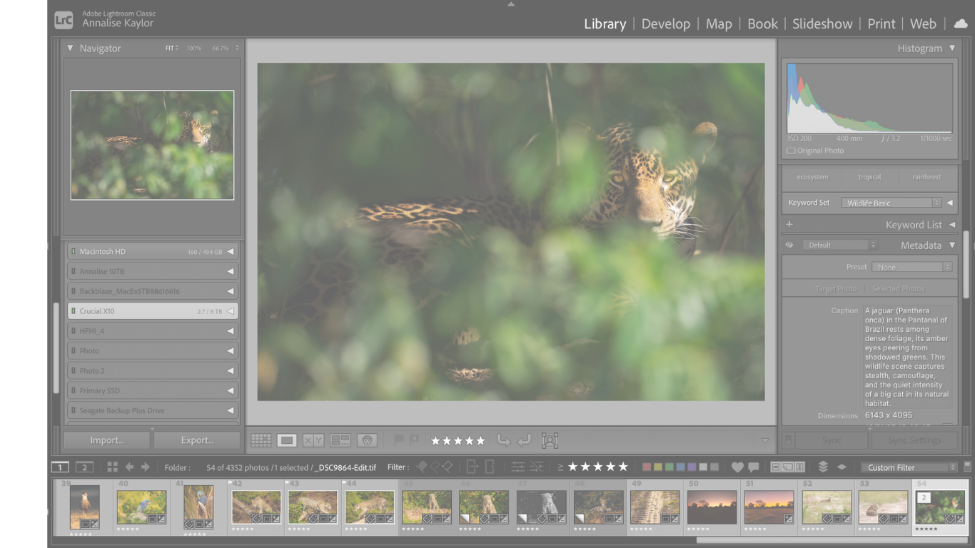975x548 pixels.
Task: Flag the photo as a pick
Action: 398,440
